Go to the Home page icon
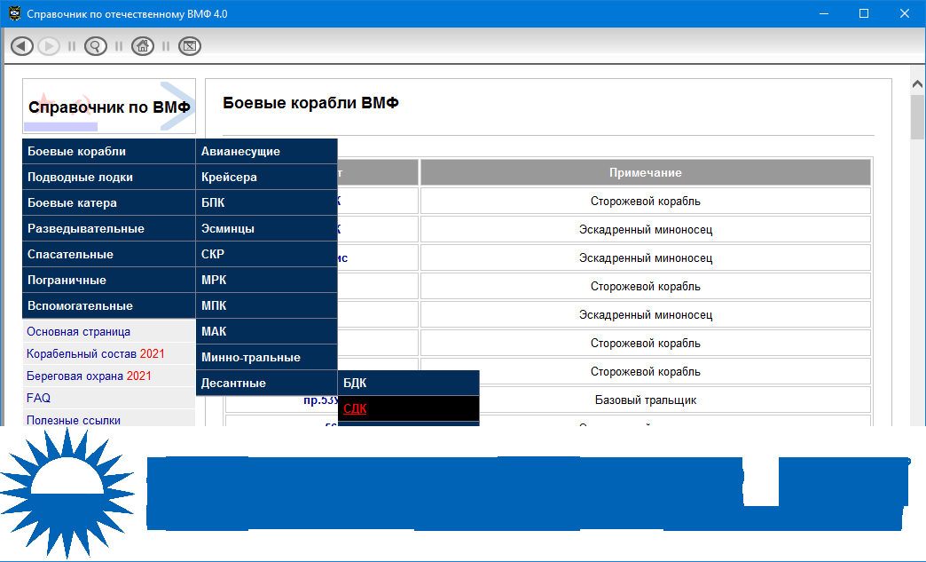Image resolution: width=926 pixels, height=562 pixels. pos(142,46)
